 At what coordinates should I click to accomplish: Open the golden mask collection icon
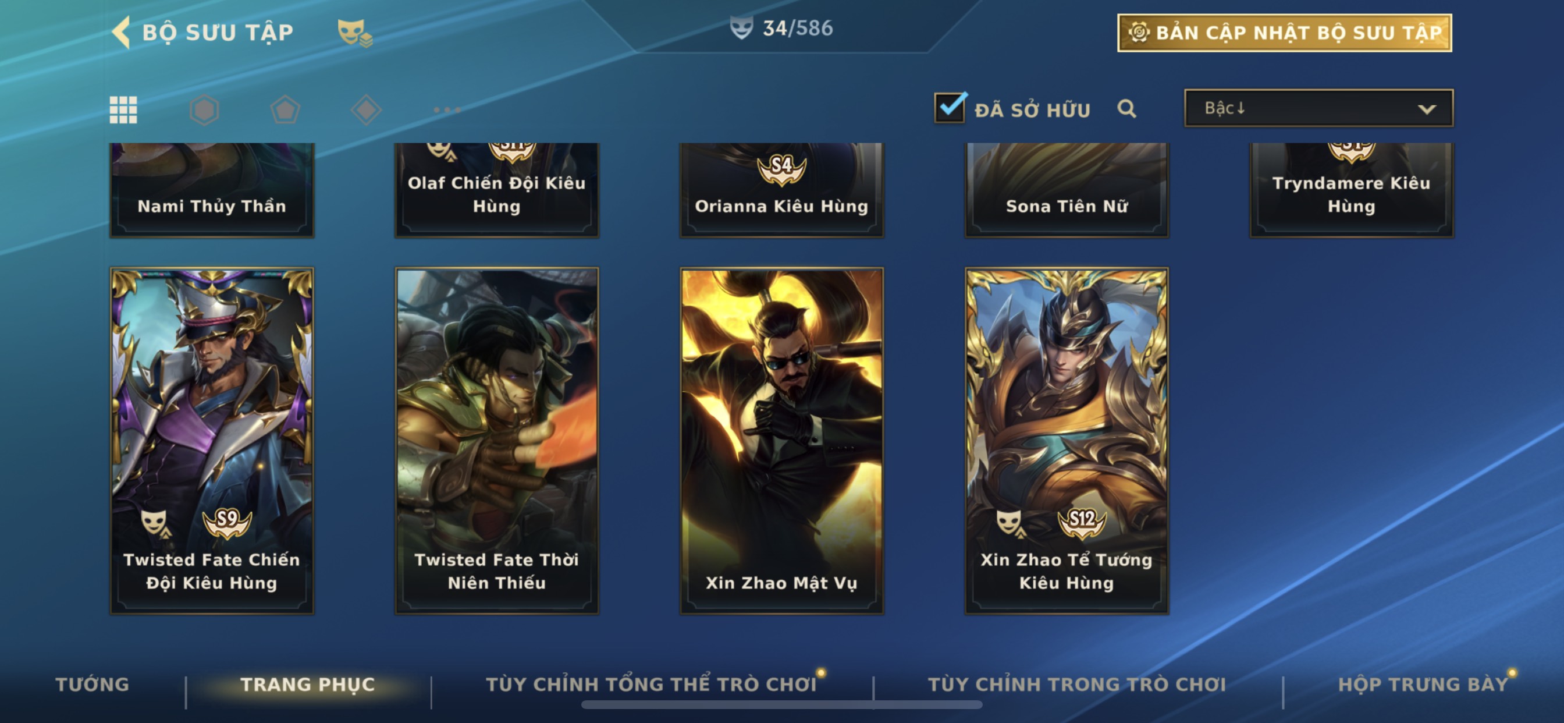[354, 32]
